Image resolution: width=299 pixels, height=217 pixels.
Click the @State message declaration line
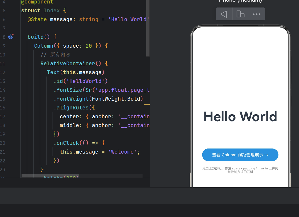tap(88, 20)
